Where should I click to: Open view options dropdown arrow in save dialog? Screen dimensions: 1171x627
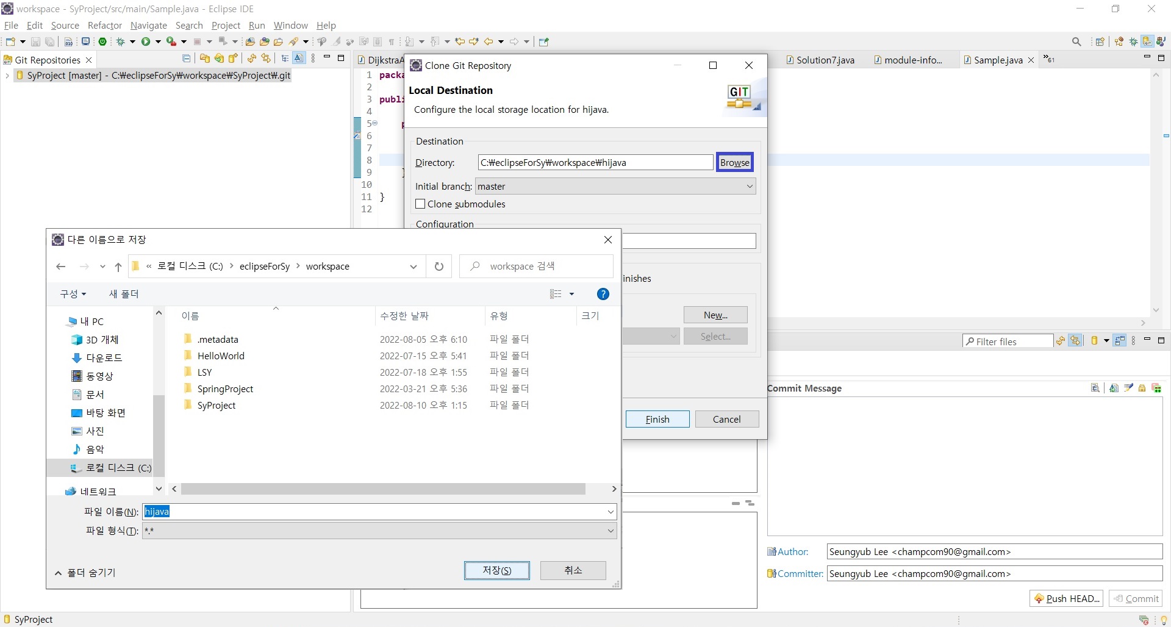571,294
